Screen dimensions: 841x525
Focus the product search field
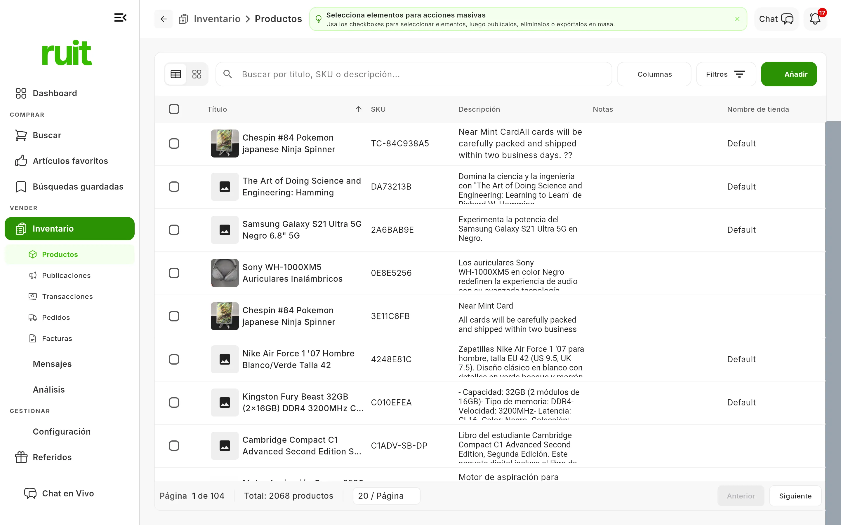(413, 74)
